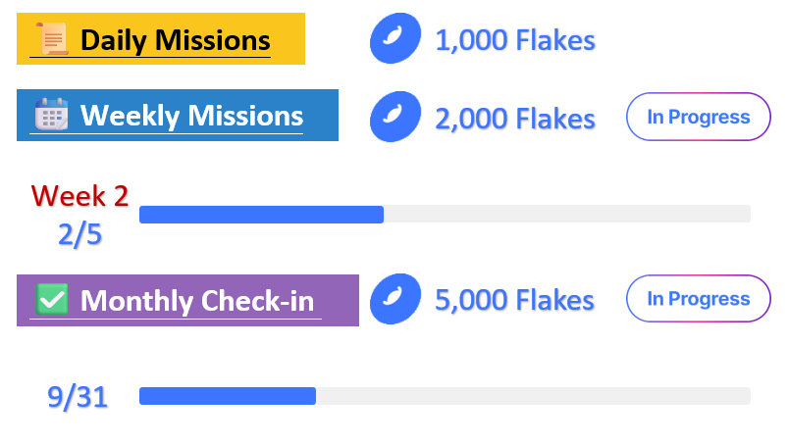Image resolution: width=787 pixels, height=445 pixels.
Task: Select the Monthly Check-in heading
Action: pyautogui.click(x=200, y=300)
